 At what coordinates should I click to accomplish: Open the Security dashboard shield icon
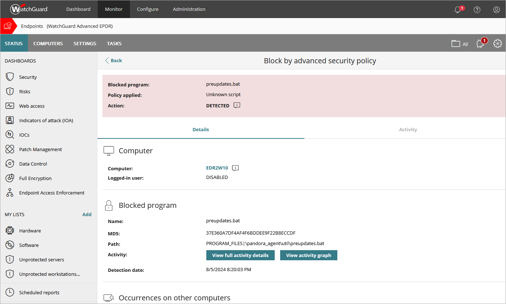click(x=10, y=77)
